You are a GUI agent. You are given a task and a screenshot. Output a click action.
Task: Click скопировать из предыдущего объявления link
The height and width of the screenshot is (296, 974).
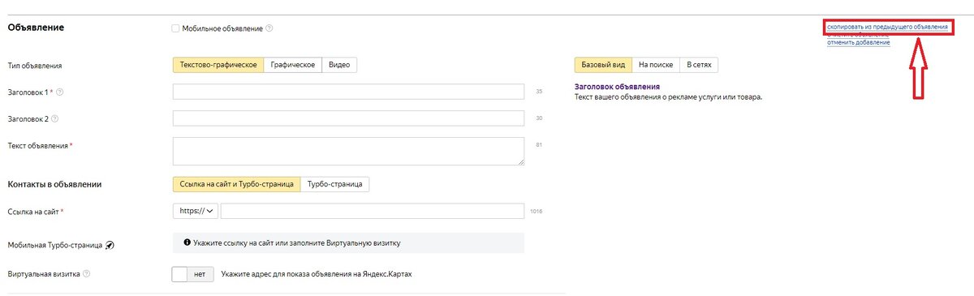click(887, 27)
